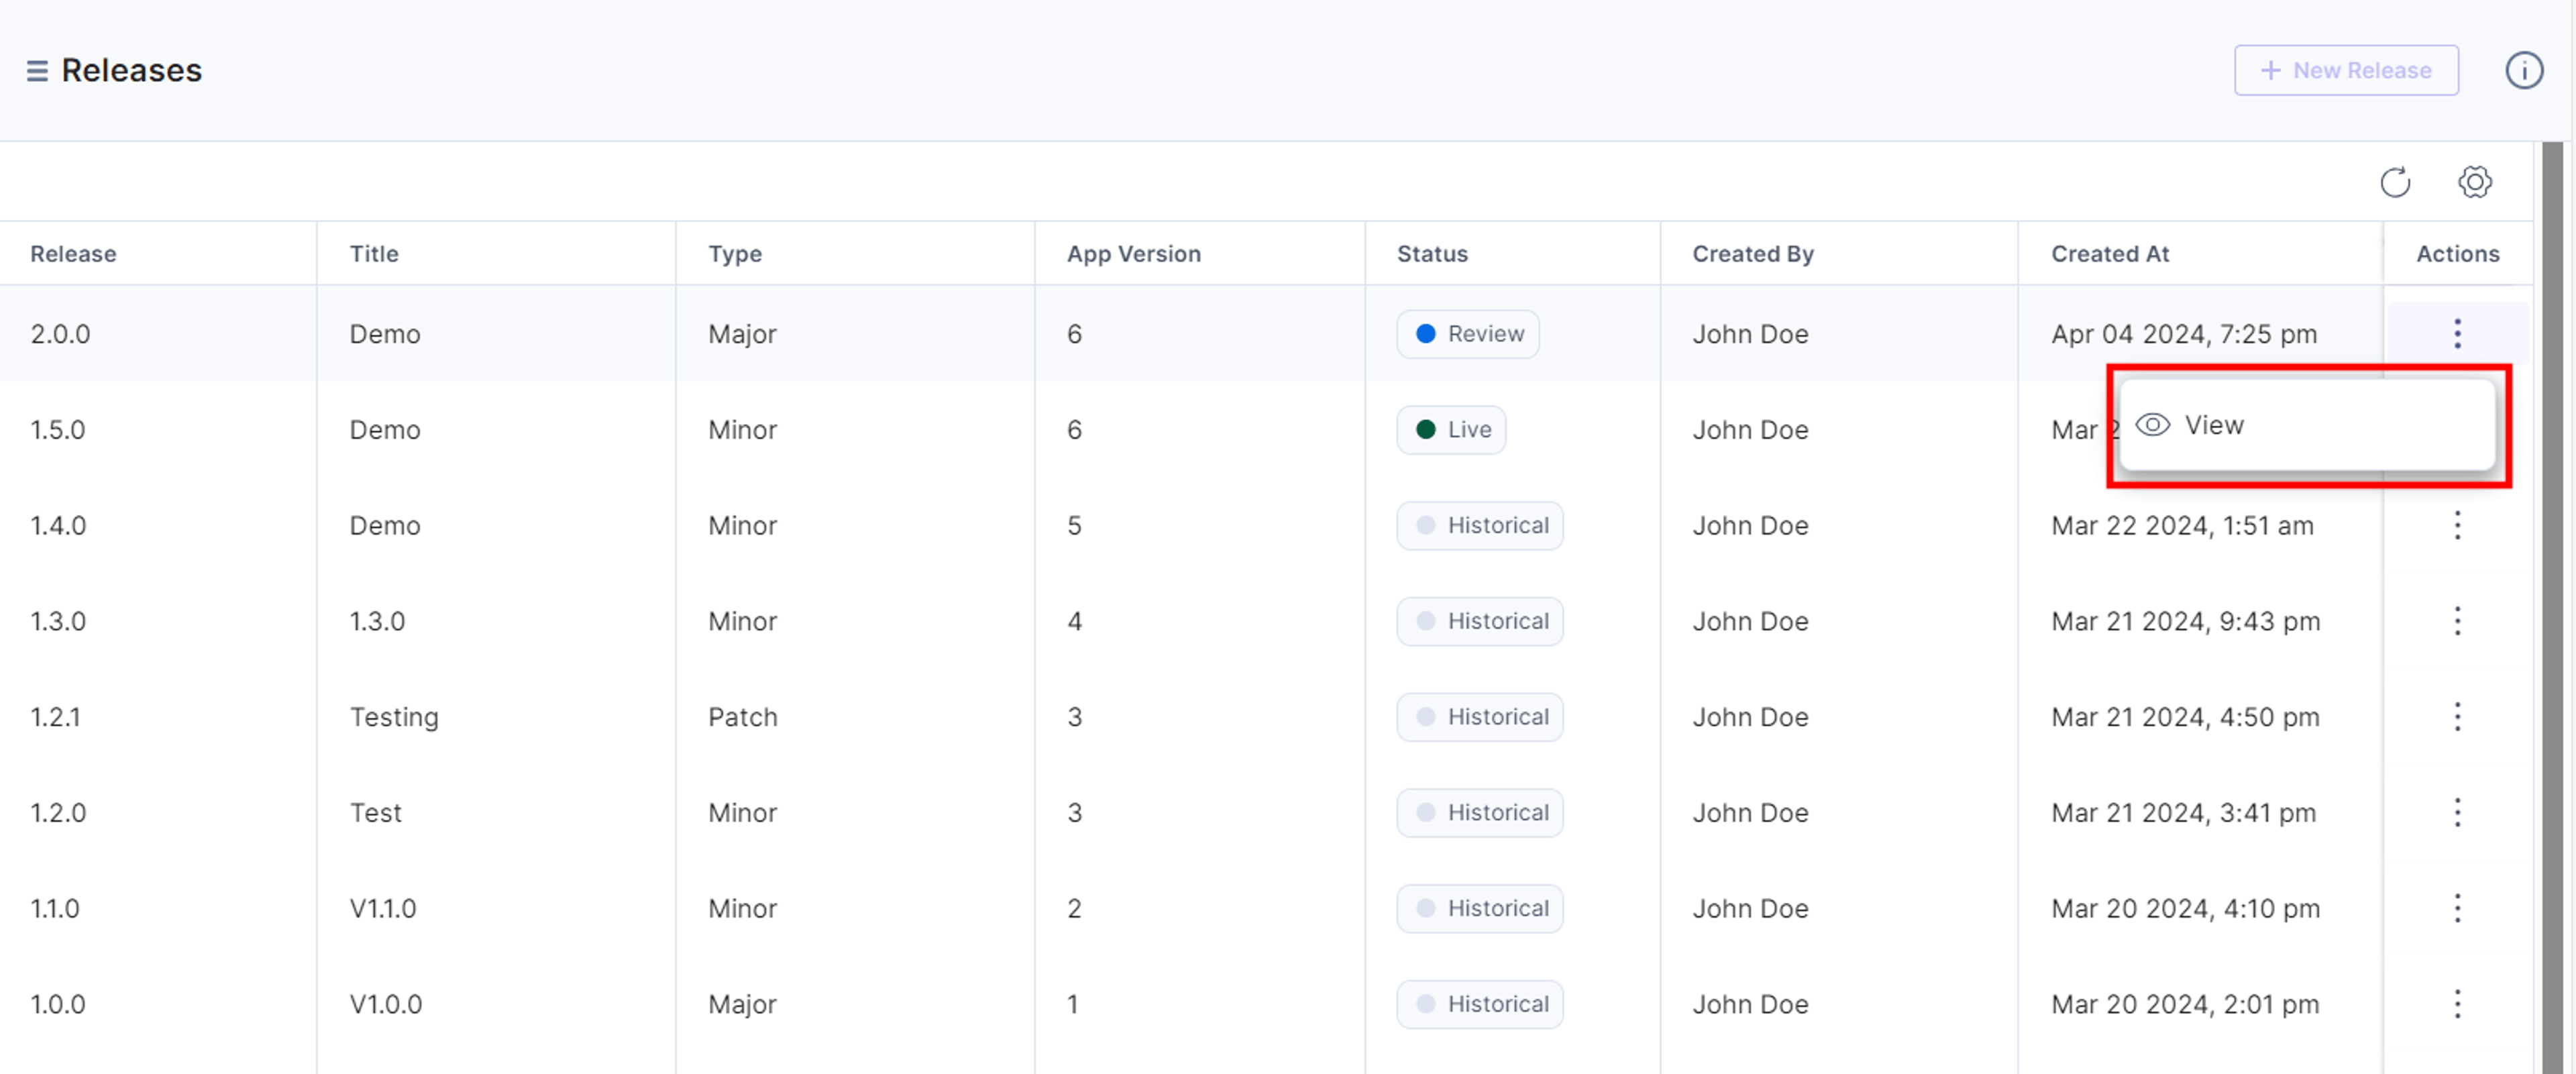Viewport: 2576px width, 1074px height.
Task: Open actions menu for release 2.0.0
Action: click(2457, 333)
